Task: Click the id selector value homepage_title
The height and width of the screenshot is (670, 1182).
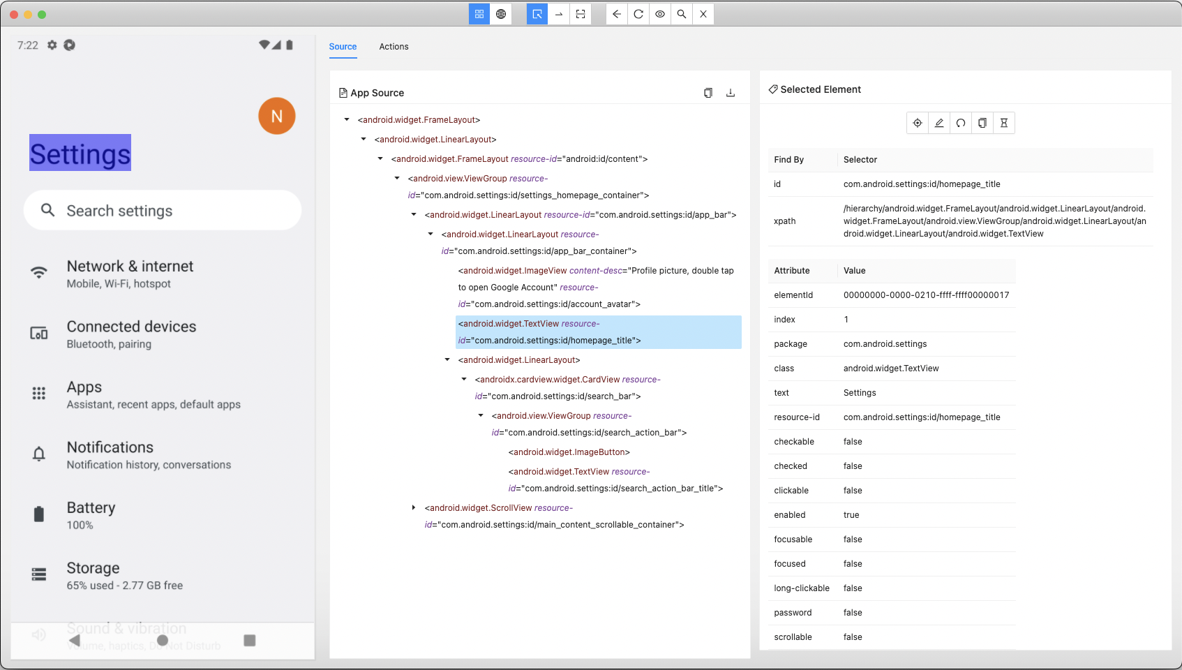Action: [x=922, y=184]
